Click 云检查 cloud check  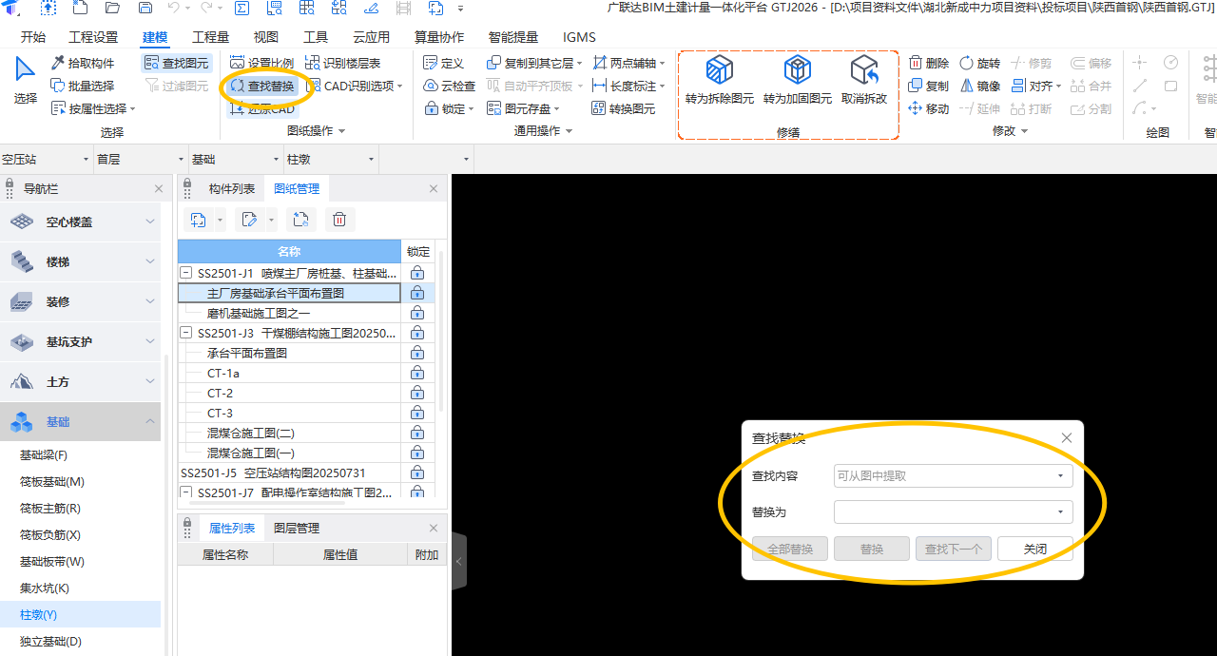click(x=449, y=86)
